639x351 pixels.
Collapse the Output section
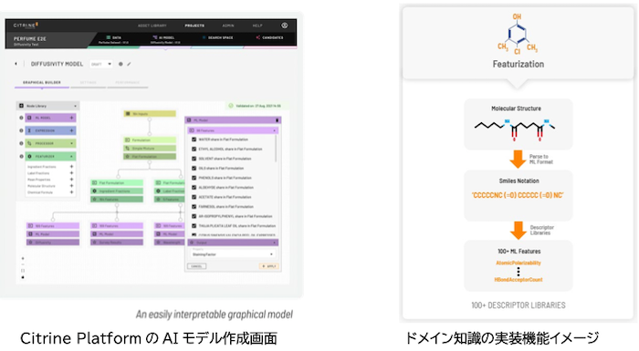(274, 243)
